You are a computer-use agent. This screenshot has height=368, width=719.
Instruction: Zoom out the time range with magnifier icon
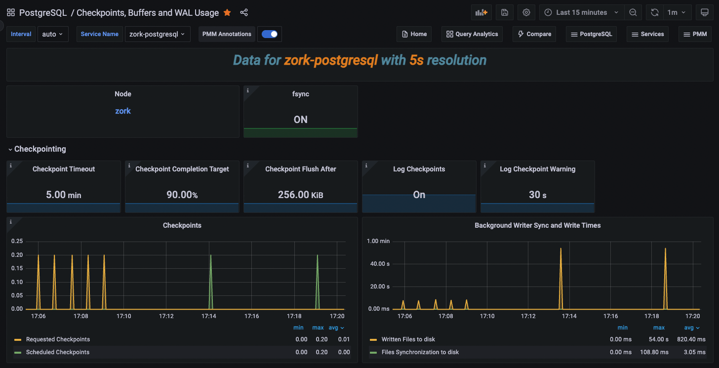[633, 12]
